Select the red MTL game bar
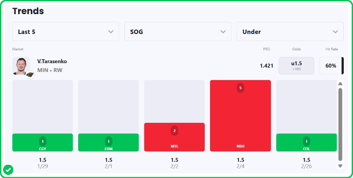Screen dimensions: 353x178 point(174,137)
